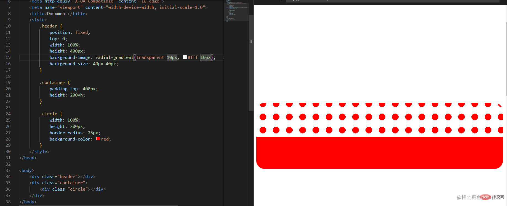Click the <title>Document</title> line
507x206 pixels.
58,14
